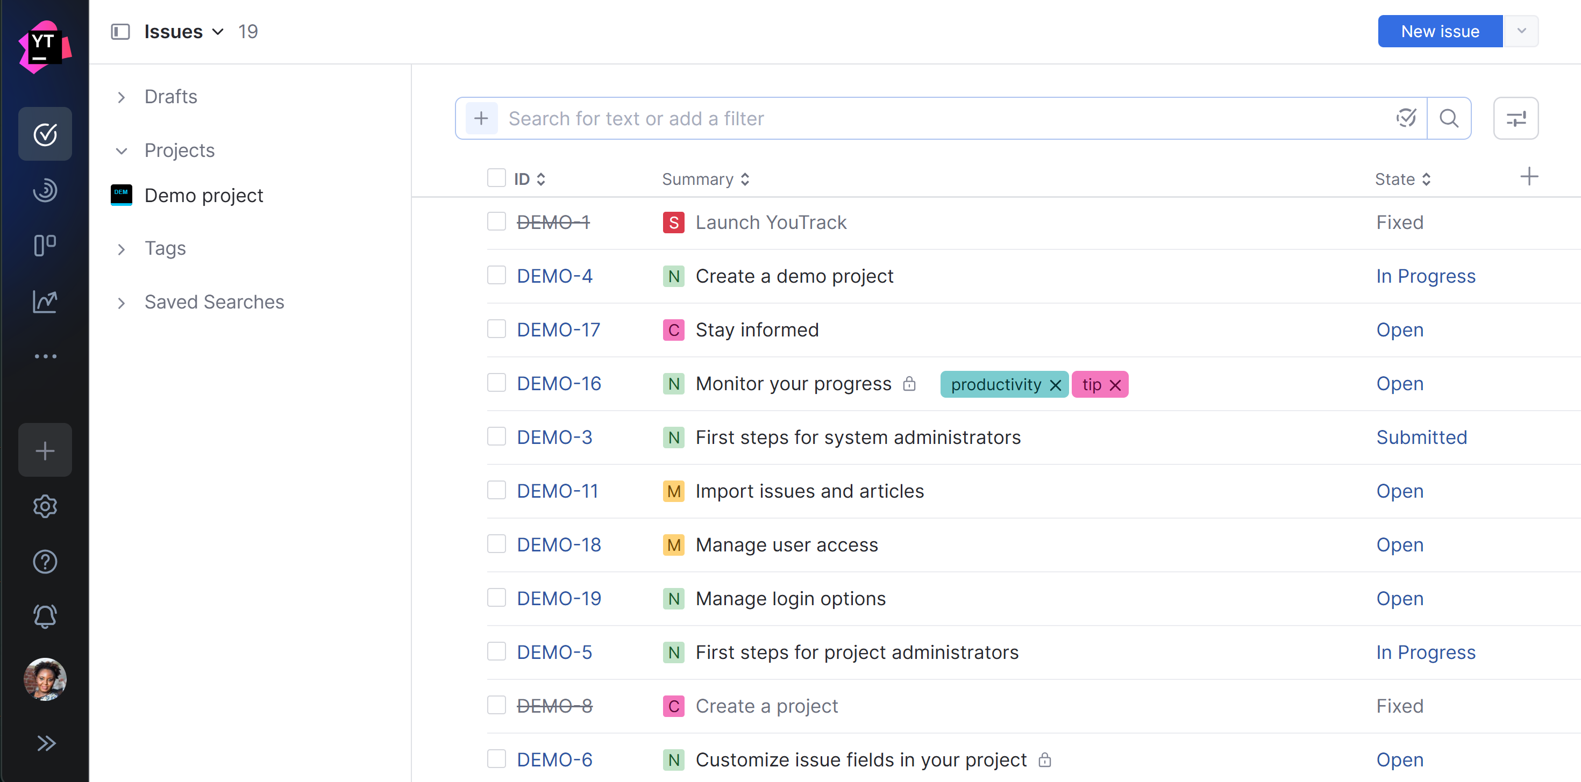Toggle the select-all checkbox in the ID header

[496, 177]
